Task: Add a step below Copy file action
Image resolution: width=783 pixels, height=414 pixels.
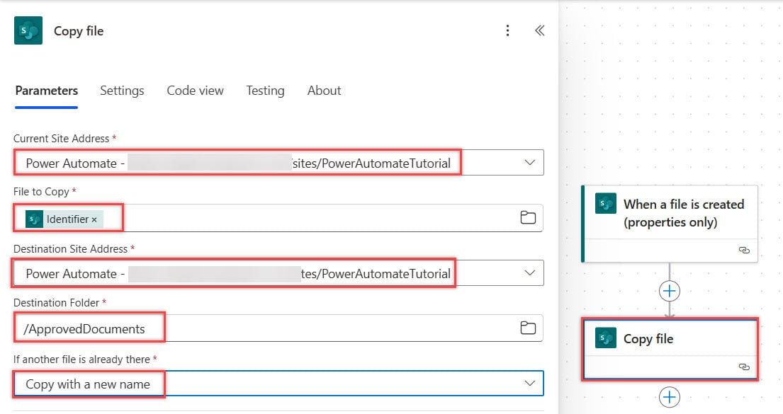Action: point(669,397)
